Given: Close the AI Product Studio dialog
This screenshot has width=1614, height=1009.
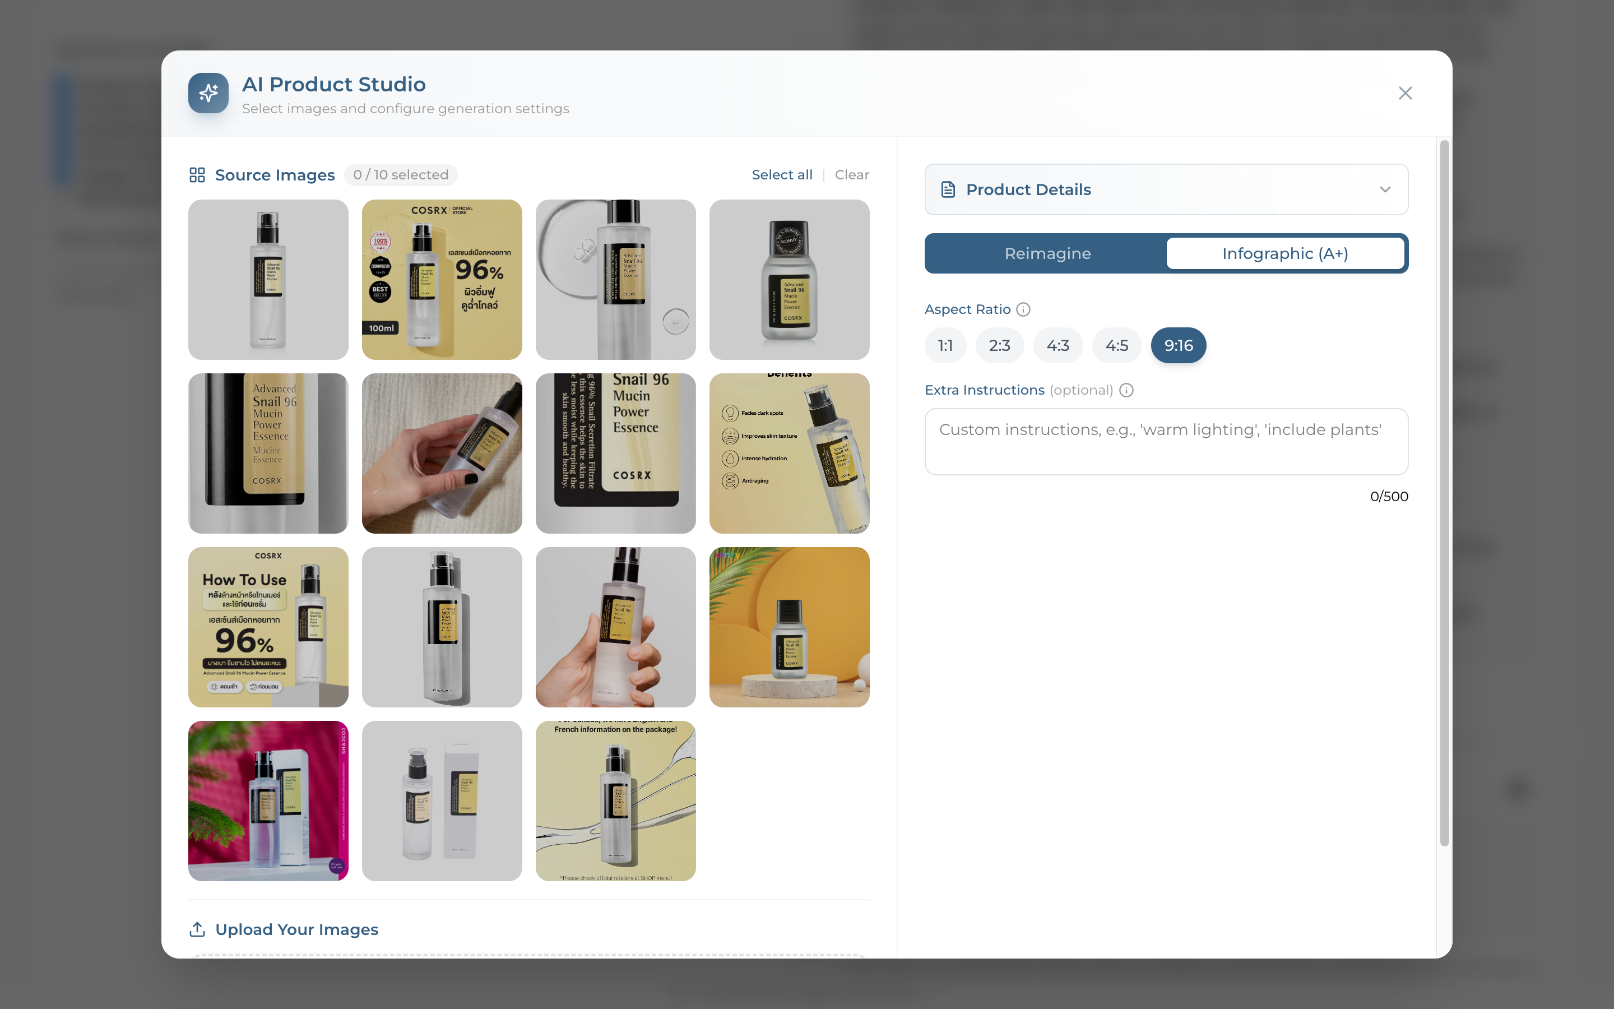Looking at the screenshot, I should [x=1406, y=92].
